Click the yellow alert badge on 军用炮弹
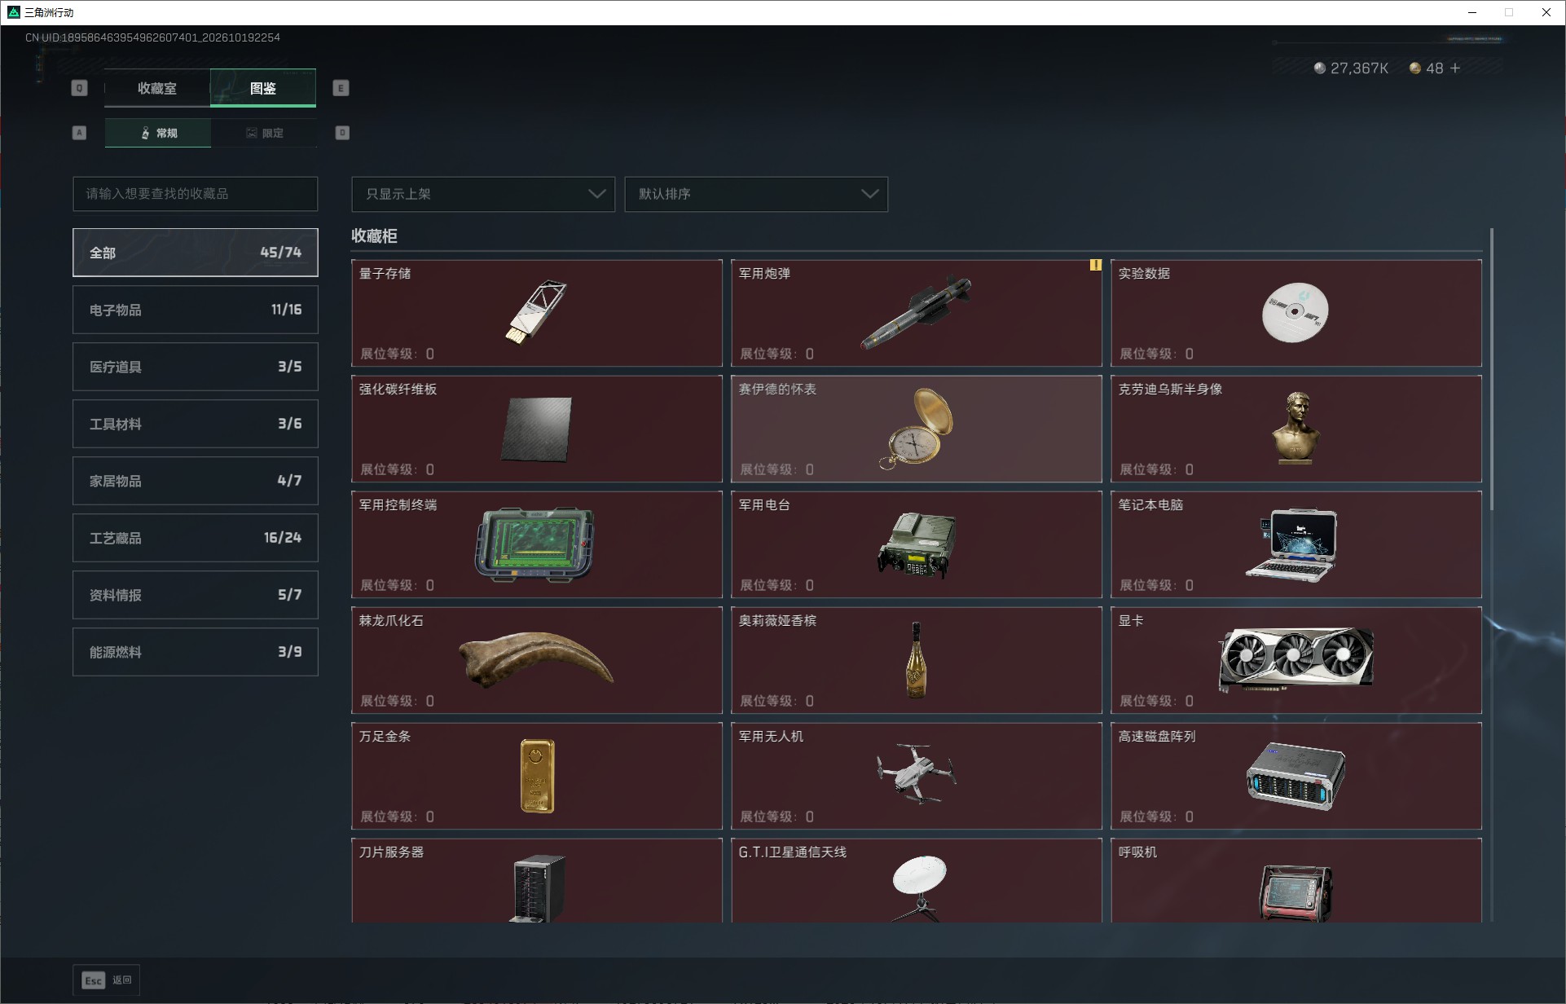The height and width of the screenshot is (1004, 1566). tap(1095, 265)
